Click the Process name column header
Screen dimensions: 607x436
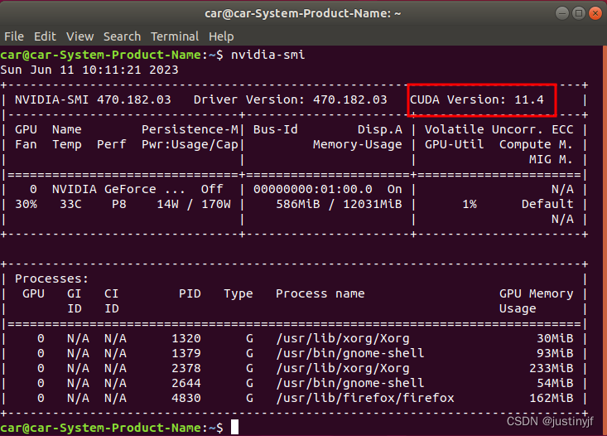[320, 293]
